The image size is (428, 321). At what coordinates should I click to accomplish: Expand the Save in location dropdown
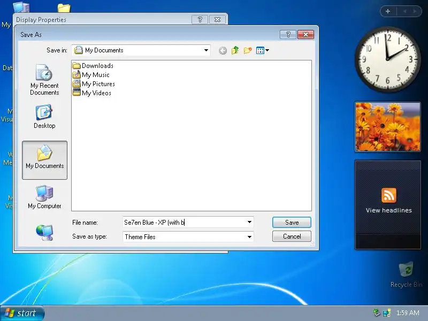click(x=206, y=50)
